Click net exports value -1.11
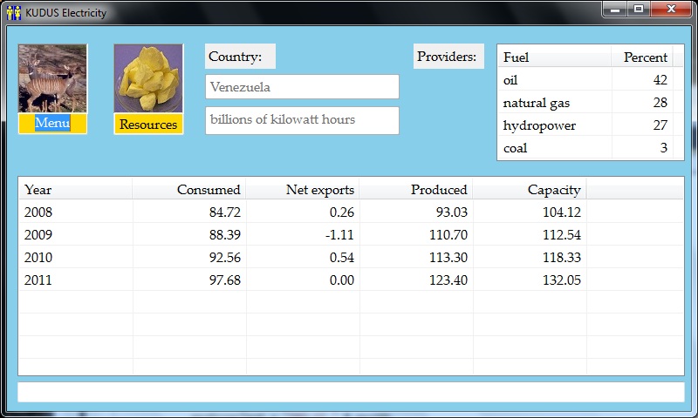 339,235
